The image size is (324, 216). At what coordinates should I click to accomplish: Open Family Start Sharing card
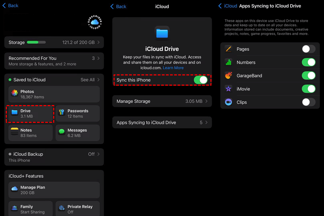click(x=30, y=209)
